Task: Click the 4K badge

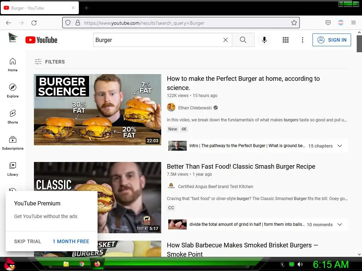Action: [x=184, y=129]
